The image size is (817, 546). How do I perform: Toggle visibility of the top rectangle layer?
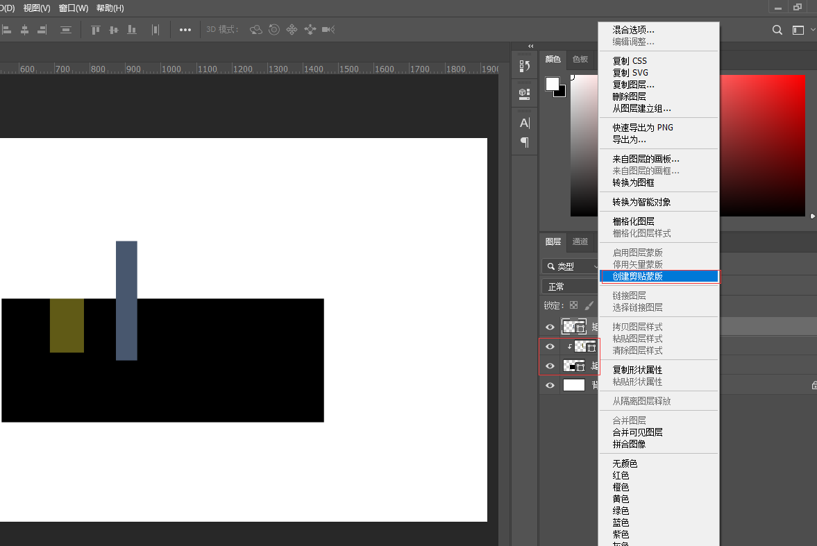tap(550, 327)
